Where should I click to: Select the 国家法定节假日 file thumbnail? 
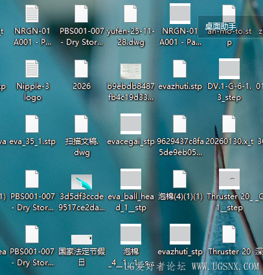(x=82, y=239)
